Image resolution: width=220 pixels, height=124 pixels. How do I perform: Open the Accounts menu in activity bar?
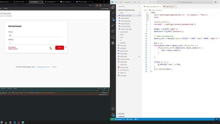pos(113,109)
